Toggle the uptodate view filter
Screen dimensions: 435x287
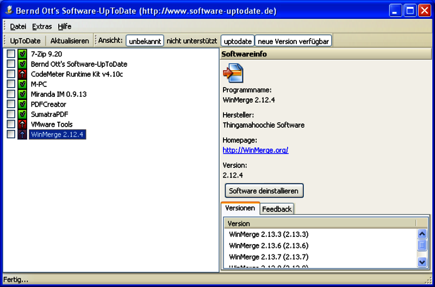[238, 41]
